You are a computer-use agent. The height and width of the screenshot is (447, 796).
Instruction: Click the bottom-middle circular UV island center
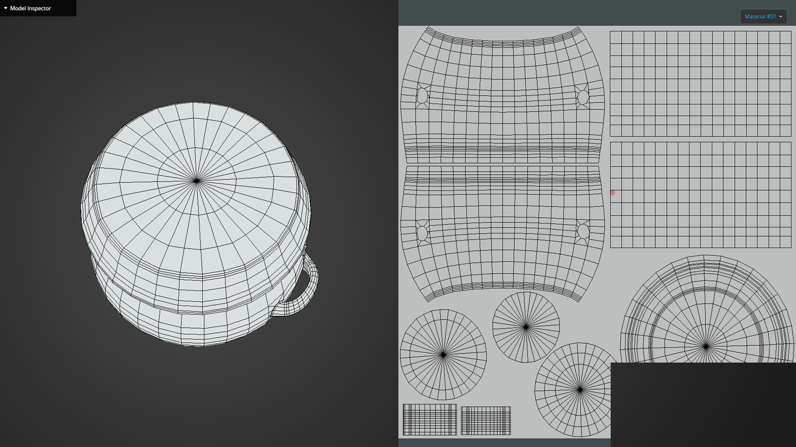click(580, 389)
